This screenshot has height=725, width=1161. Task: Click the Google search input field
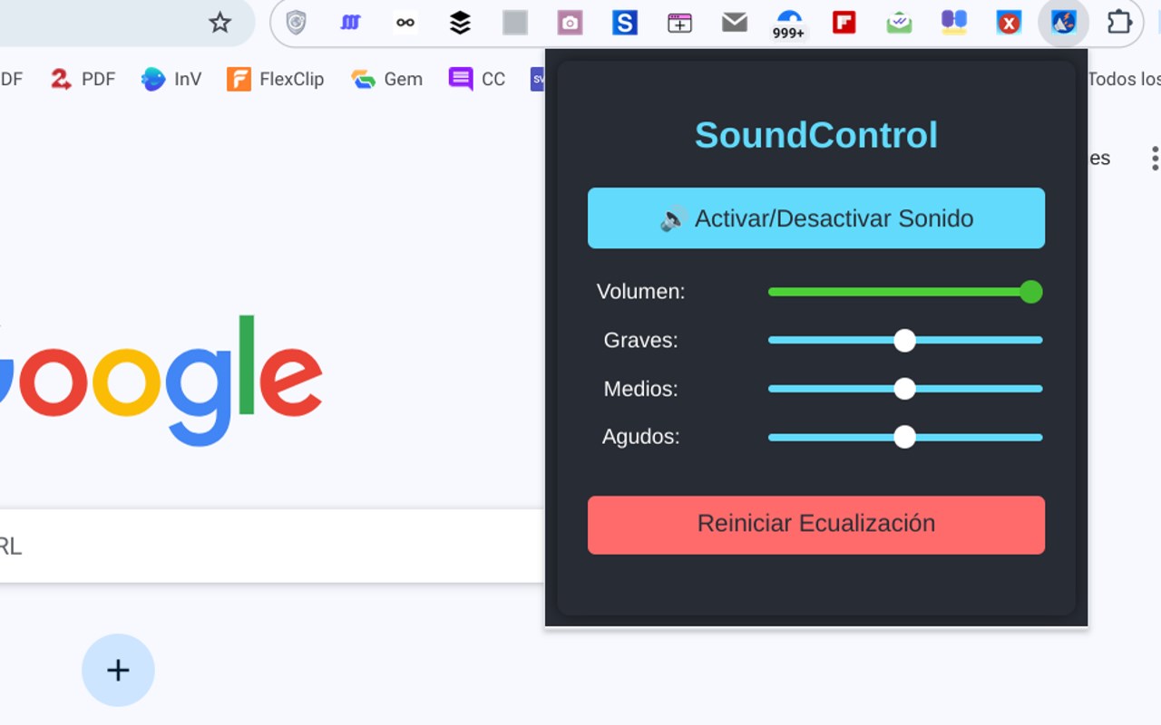point(272,546)
